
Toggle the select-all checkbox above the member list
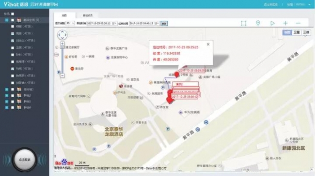tap(13, 14)
